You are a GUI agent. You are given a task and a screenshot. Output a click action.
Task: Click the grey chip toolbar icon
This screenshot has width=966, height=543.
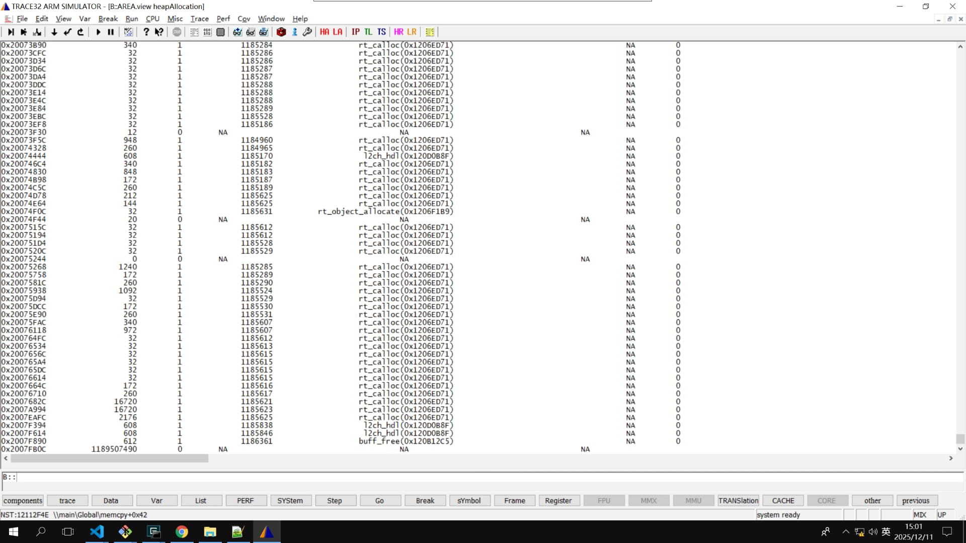[220, 32]
